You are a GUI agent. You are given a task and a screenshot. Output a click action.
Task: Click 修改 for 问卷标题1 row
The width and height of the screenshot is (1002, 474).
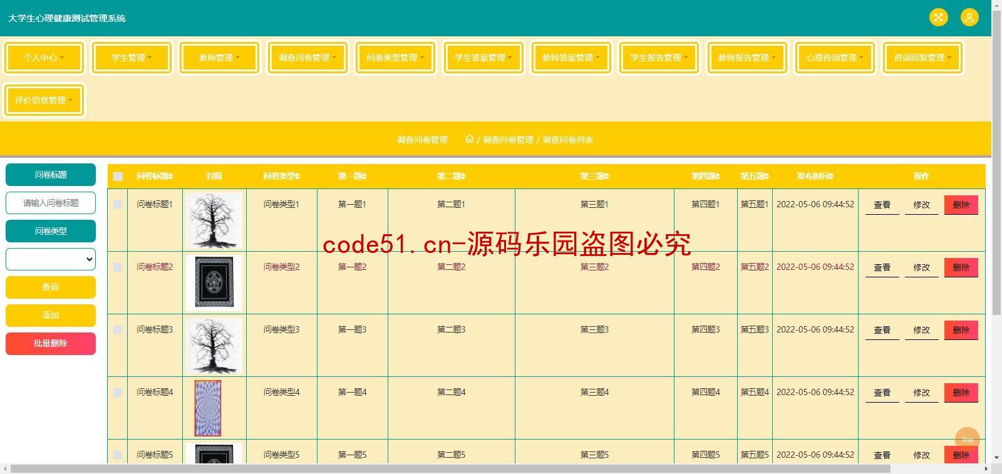[921, 205]
